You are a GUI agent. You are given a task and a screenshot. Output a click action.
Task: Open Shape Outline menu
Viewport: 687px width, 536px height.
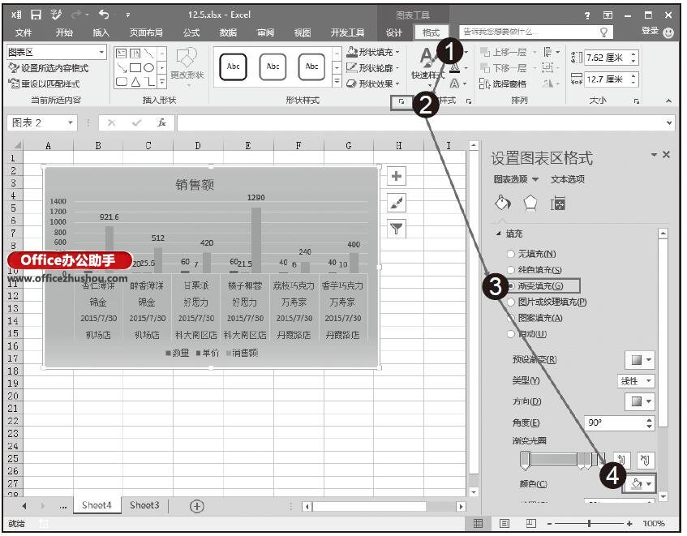[x=373, y=68]
